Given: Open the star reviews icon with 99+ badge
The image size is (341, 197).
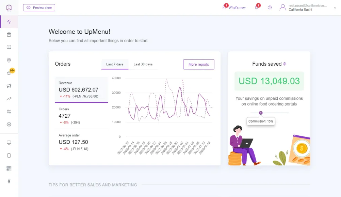Looking at the screenshot, I should tap(9, 73).
